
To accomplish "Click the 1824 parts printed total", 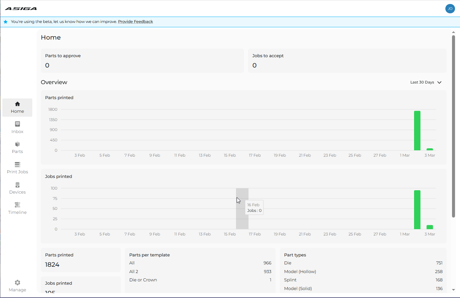I will [52, 265].
